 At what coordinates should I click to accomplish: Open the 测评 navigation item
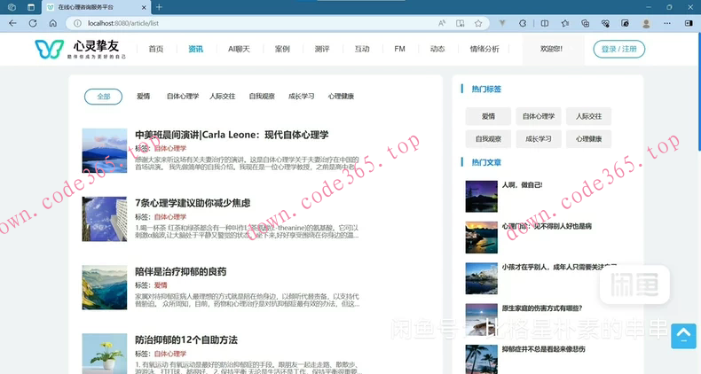pos(322,49)
